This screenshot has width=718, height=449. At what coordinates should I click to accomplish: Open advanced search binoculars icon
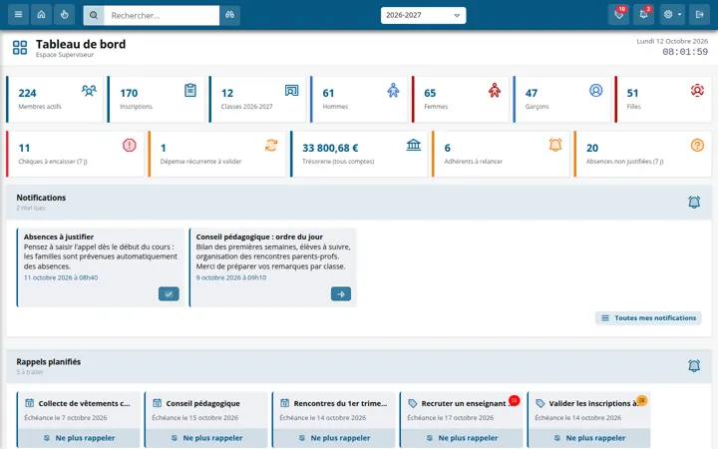coord(230,15)
